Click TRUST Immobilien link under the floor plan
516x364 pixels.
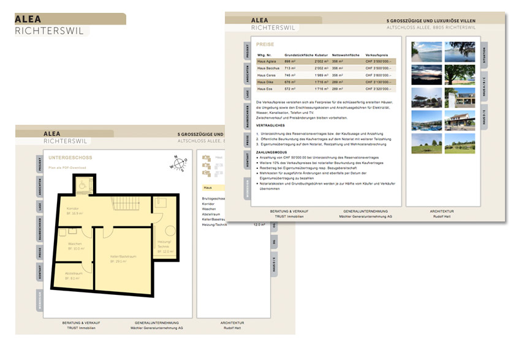tap(81, 328)
